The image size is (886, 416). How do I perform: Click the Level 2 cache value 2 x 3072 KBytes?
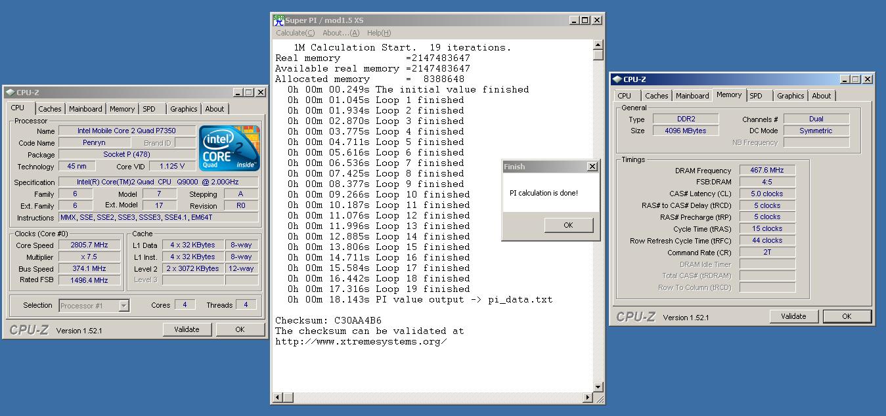click(x=192, y=268)
